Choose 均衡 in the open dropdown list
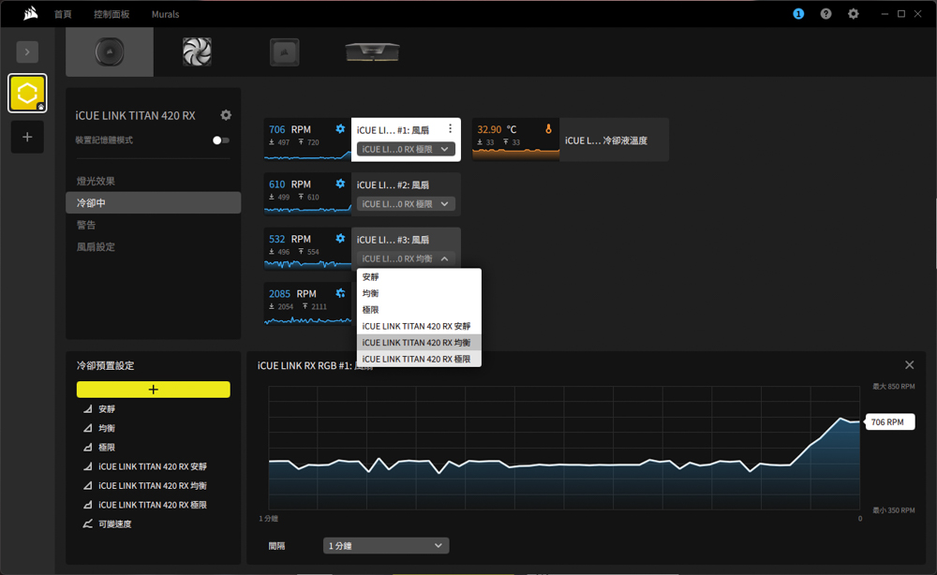 click(419, 293)
